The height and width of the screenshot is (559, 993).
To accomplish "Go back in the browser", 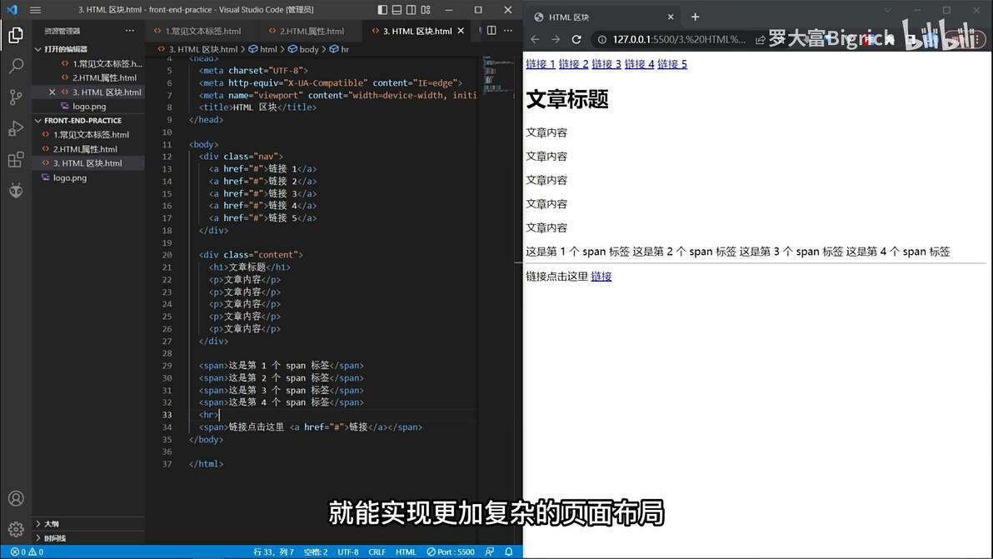I will point(535,39).
